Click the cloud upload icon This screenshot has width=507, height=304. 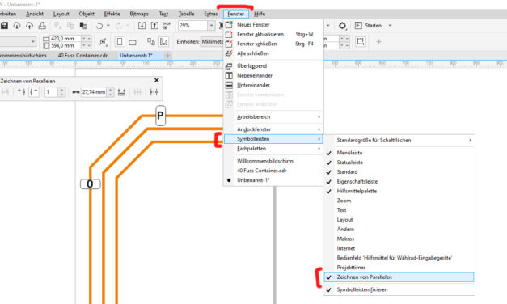click(29, 26)
